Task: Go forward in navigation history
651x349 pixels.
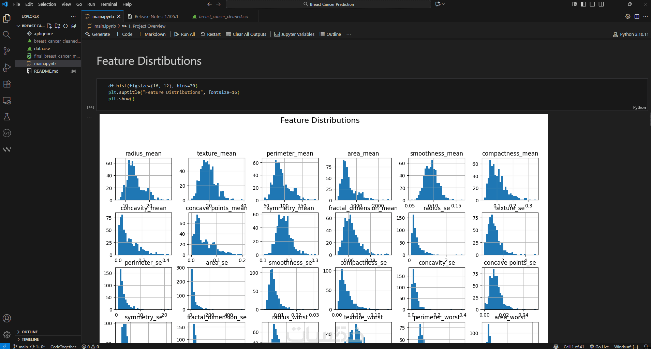Action: click(x=219, y=4)
